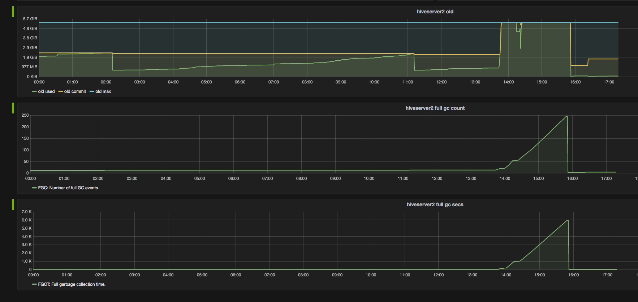Click the yellow color dash beside "old commit"
Image resolution: width=638 pixels, height=302 pixels.
61,92
